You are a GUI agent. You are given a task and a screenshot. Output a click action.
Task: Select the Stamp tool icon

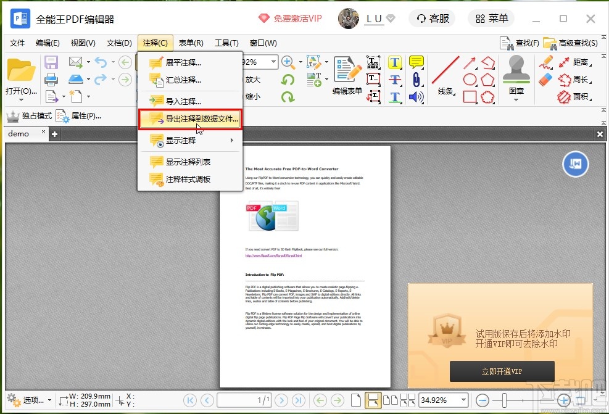coord(516,70)
